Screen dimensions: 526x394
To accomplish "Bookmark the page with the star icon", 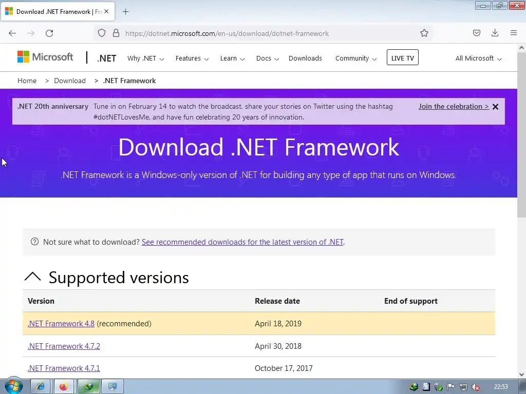I will point(424,33).
